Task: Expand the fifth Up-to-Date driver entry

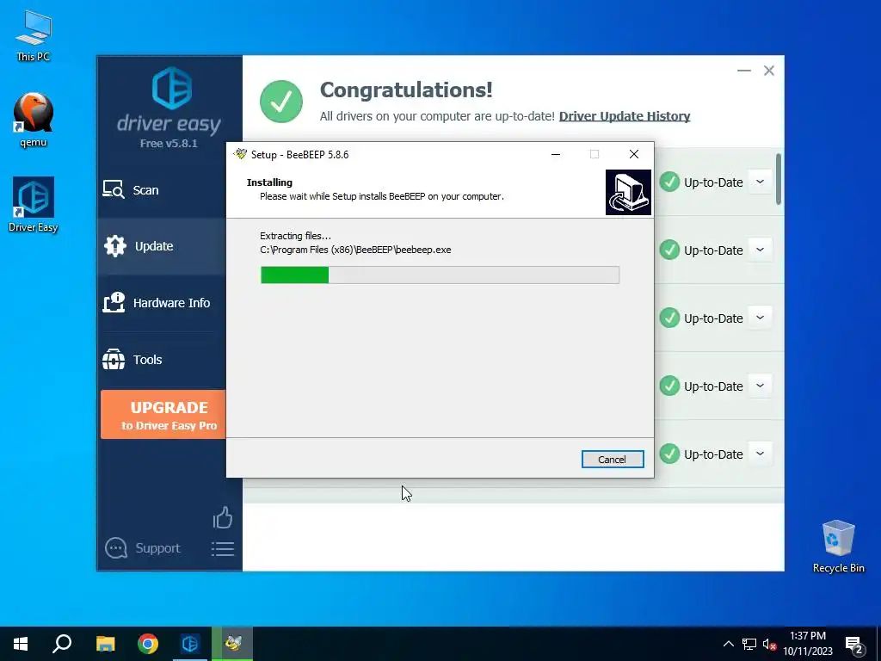Action: click(x=761, y=454)
